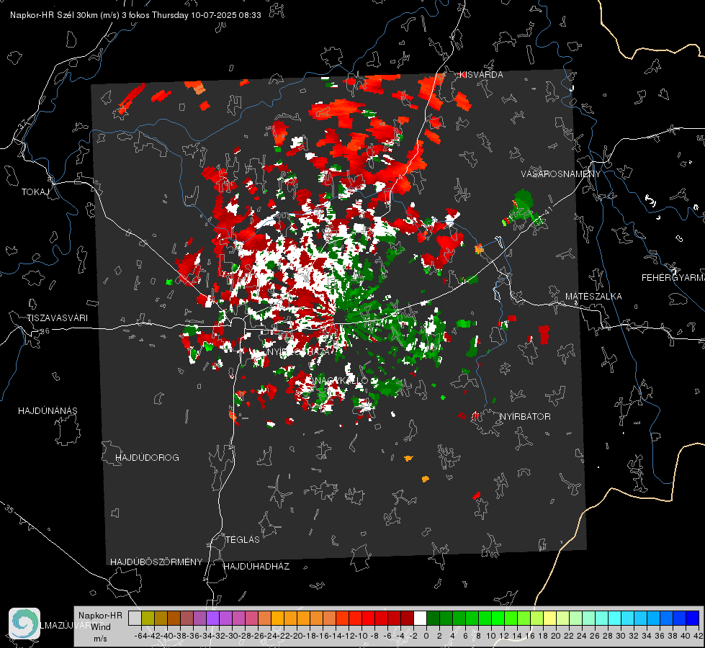Click the -20 value on the legend scale

tap(297, 636)
